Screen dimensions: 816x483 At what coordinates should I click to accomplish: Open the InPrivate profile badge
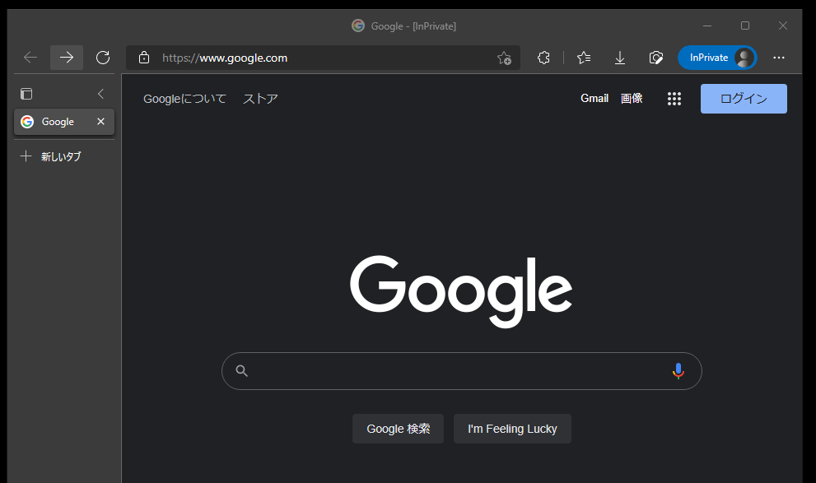[717, 58]
